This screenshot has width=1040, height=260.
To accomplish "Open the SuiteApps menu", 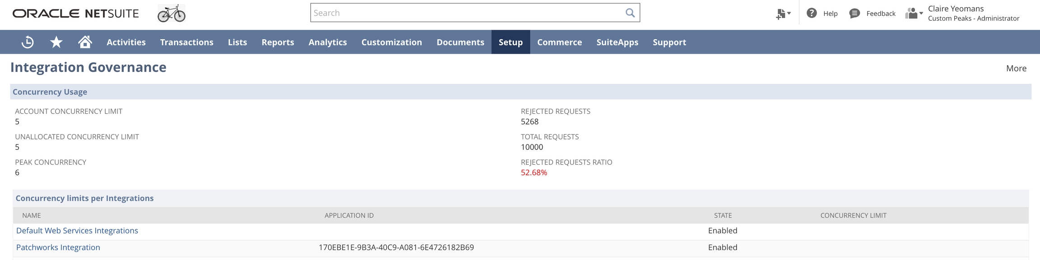I will (617, 42).
